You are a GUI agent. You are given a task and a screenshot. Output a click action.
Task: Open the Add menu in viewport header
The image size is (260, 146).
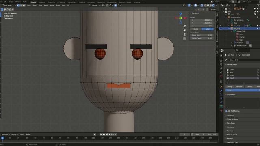click(41, 5)
